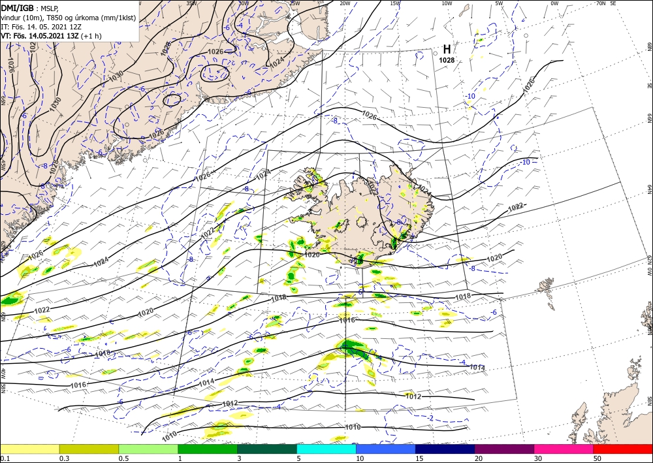Select the medium green 1–3 legend color
Viewport: 653px width, 463px height.
208,449
